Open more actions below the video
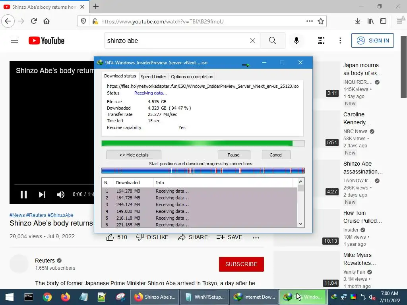Image resolution: width=407 pixels, height=305 pixels. click(256, 237)
